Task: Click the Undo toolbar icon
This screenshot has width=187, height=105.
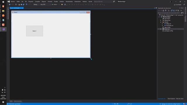Action: (27, 5)
